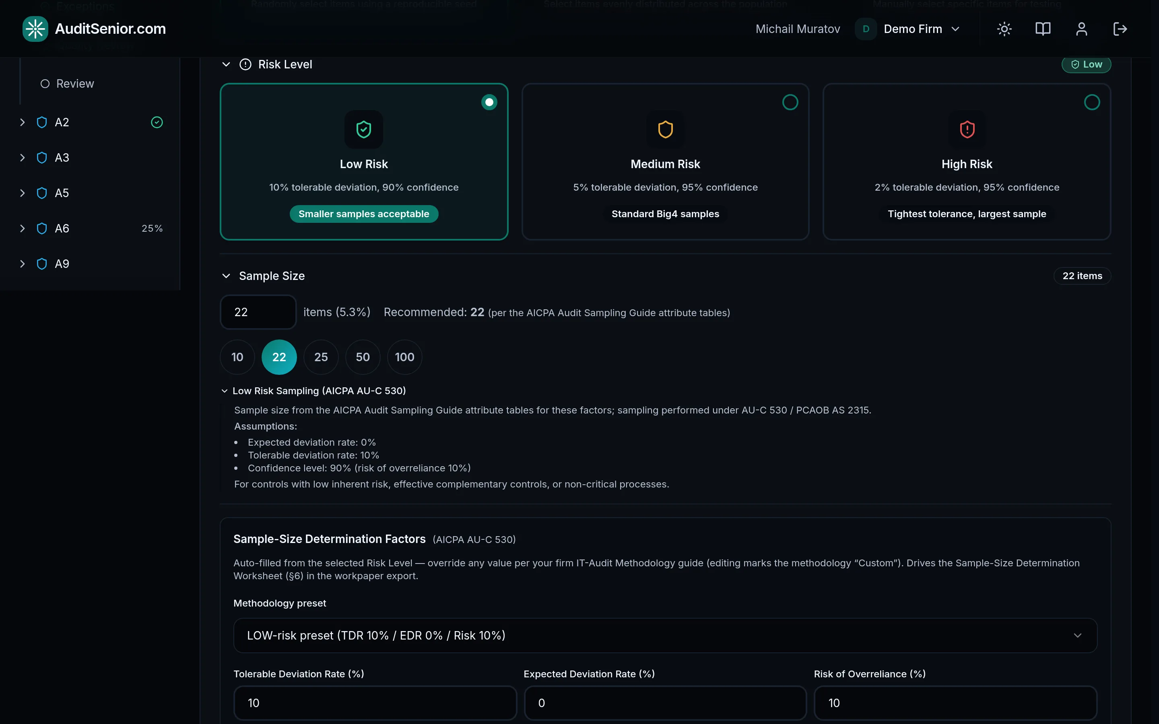The height and width of the screenshot is (724, 1159).
Task: Click the A2 shield icon
Action: [42, 122]
